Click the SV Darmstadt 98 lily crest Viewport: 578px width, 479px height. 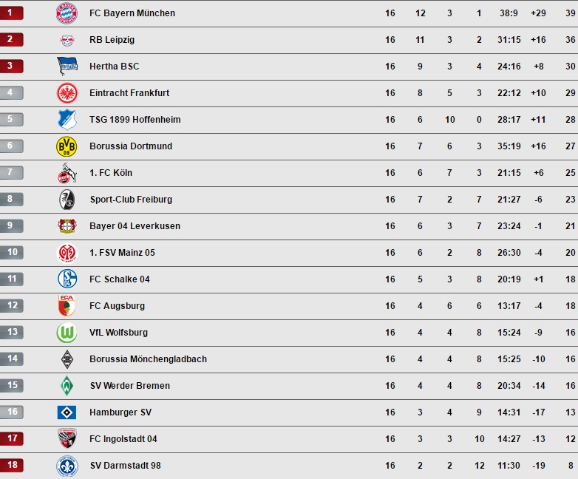tap(67, 466)
